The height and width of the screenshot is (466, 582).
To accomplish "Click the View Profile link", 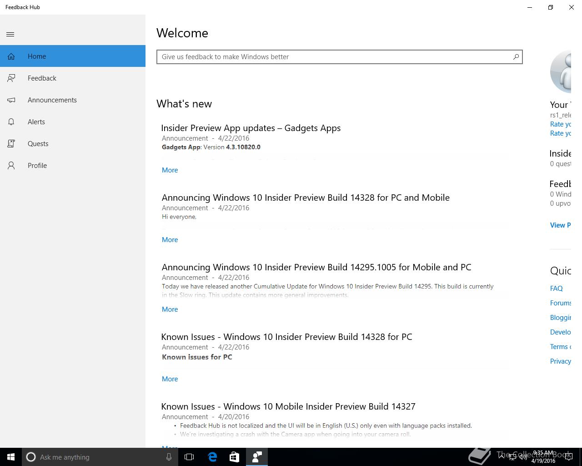I will (x=560, y=225).
